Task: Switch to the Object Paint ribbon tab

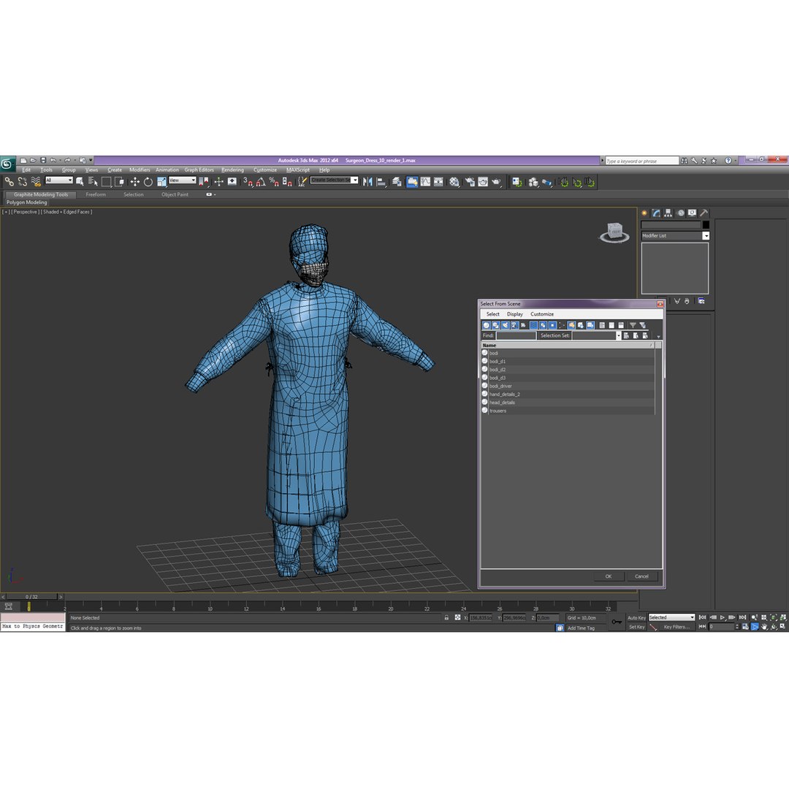Action: (175, 195)
